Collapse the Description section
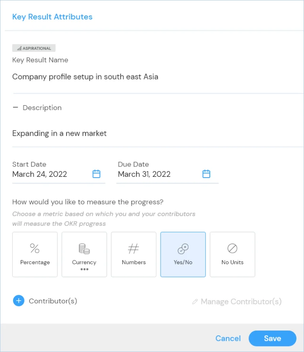Image resolution: width=304 pixels, height=352 pixels. click(15, 108)
